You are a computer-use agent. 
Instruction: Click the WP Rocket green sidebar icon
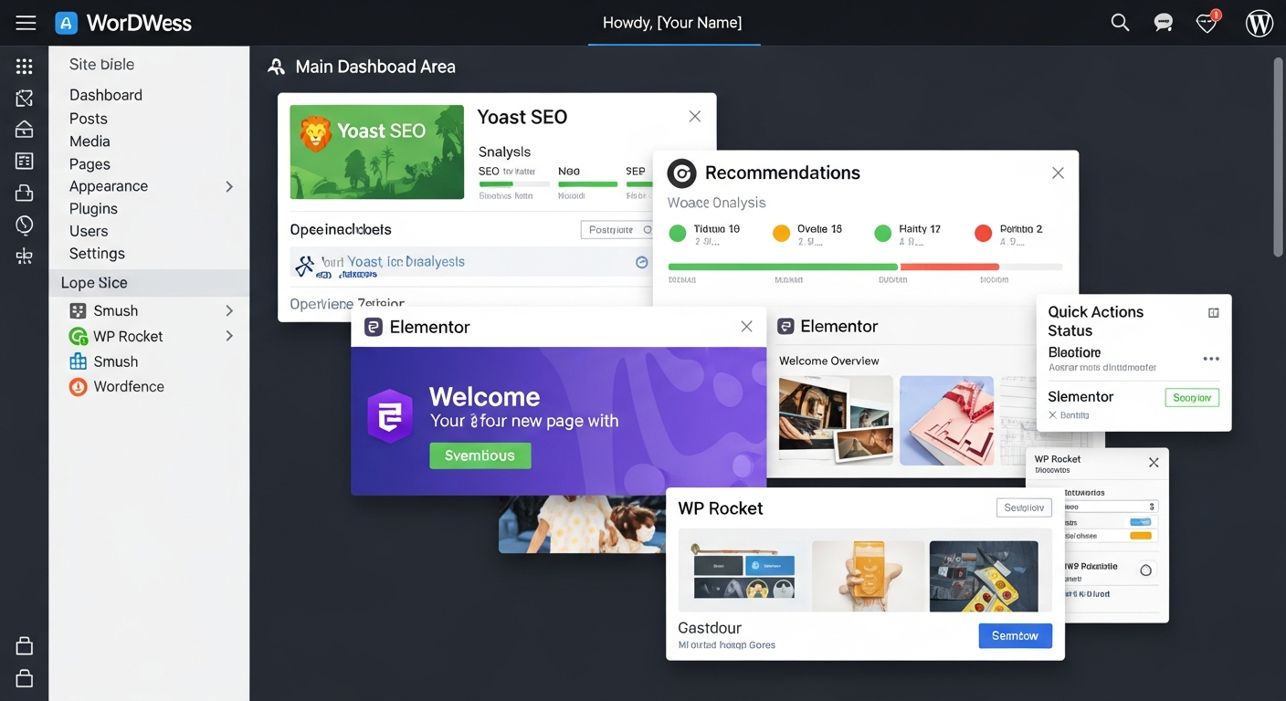pos(79,337)
